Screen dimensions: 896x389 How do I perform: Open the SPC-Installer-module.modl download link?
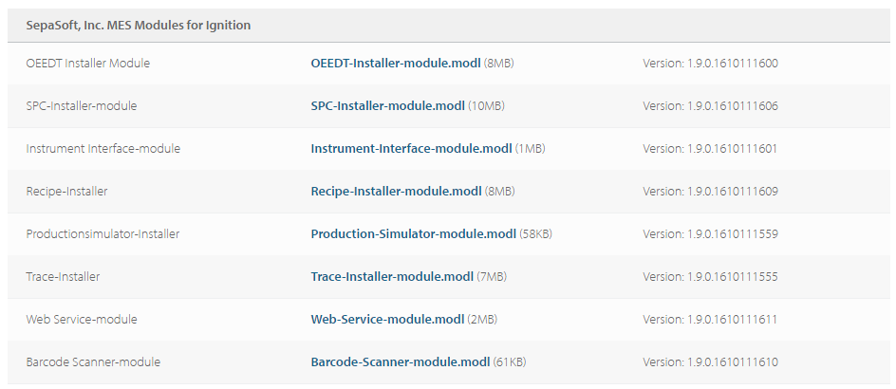tap(387, 105)
